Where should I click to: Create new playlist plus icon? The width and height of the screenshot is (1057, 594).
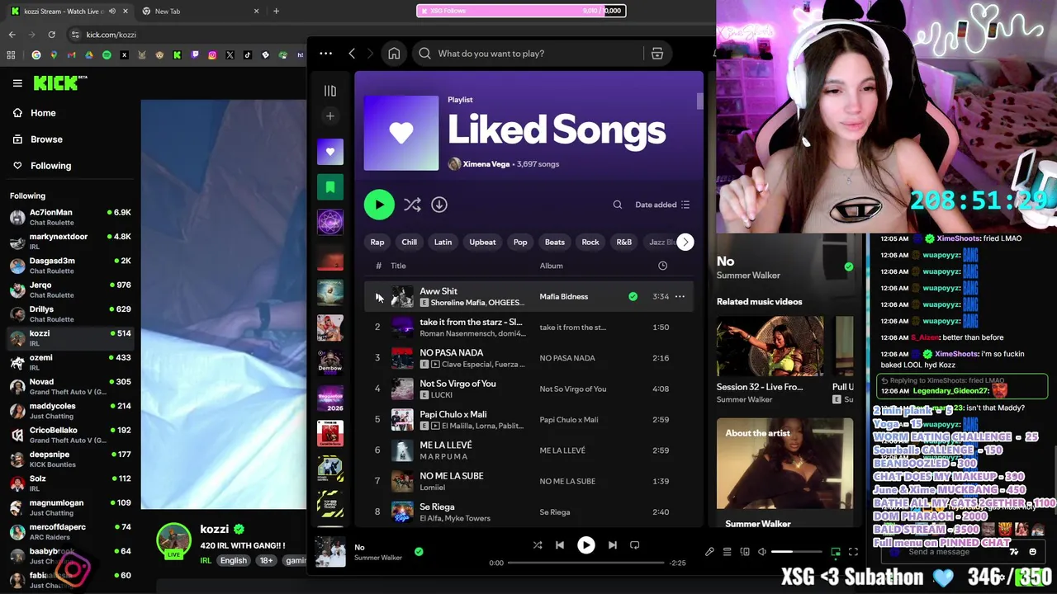pyautogui.click(x=330, y=116)
